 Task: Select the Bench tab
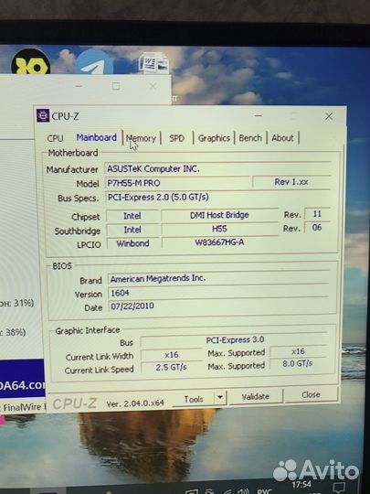point(250,138)
